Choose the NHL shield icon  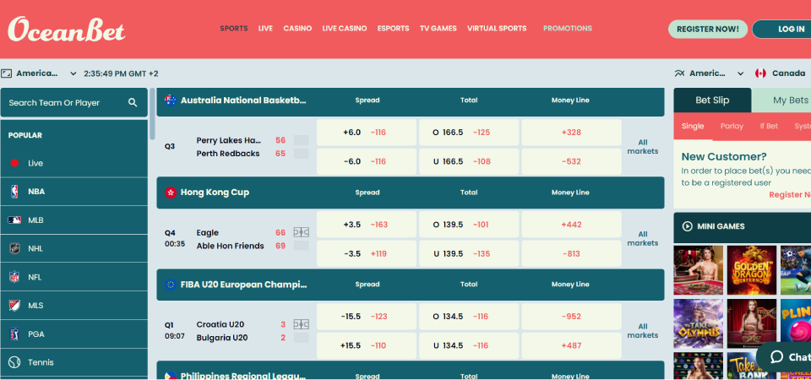coord(14,249)
